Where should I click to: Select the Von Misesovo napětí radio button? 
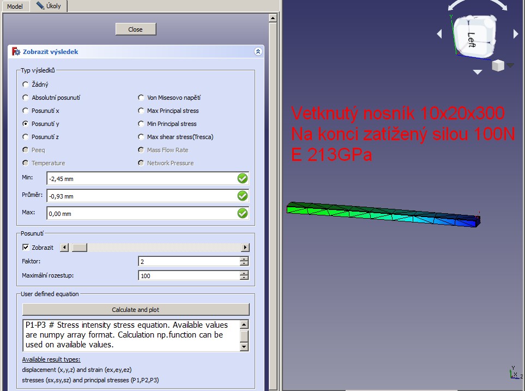pyautogui.click(x=141, y=98)
